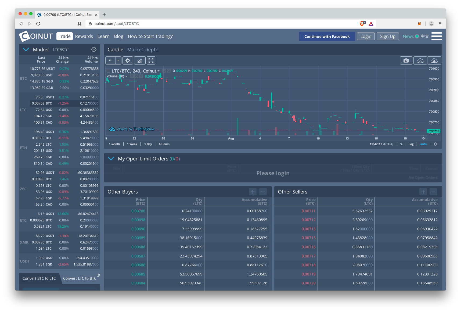The width and height of the screenshot is (461, 312).
Task: Open the chart indicators button
Action: (140, 60)
